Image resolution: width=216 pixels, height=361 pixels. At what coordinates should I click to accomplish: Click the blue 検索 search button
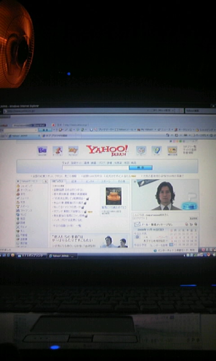tap(140, 167)
